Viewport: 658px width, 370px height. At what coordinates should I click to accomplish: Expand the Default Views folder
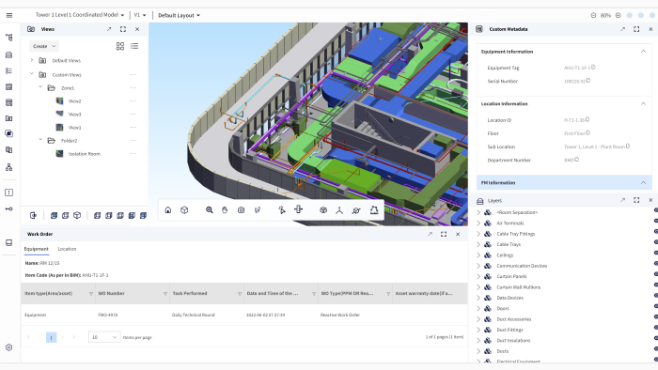click(x=32, y=60)
